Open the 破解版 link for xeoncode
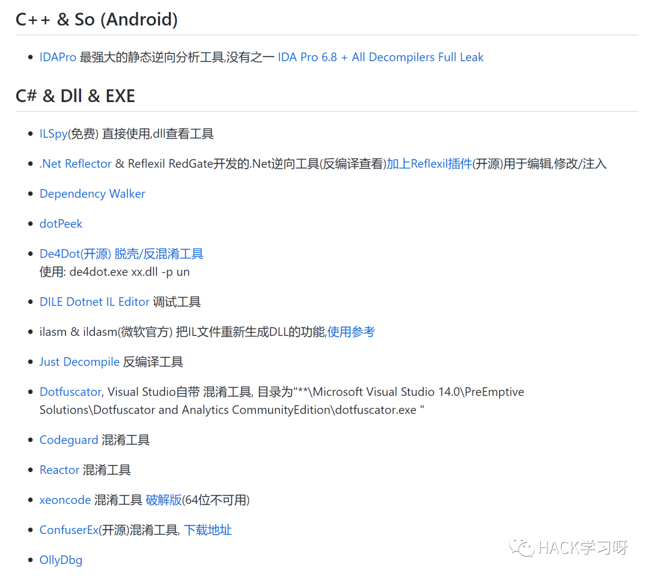The height and width of the screenshot is (576, 649). pyautogui.click(x=163, y=500)
